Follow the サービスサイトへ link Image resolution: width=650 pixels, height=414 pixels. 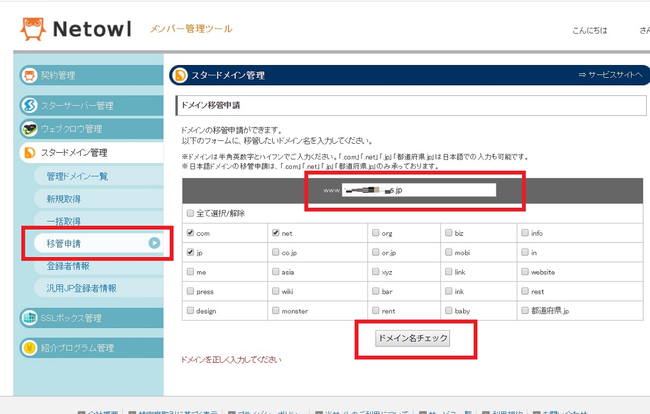(x=610, y=75)
